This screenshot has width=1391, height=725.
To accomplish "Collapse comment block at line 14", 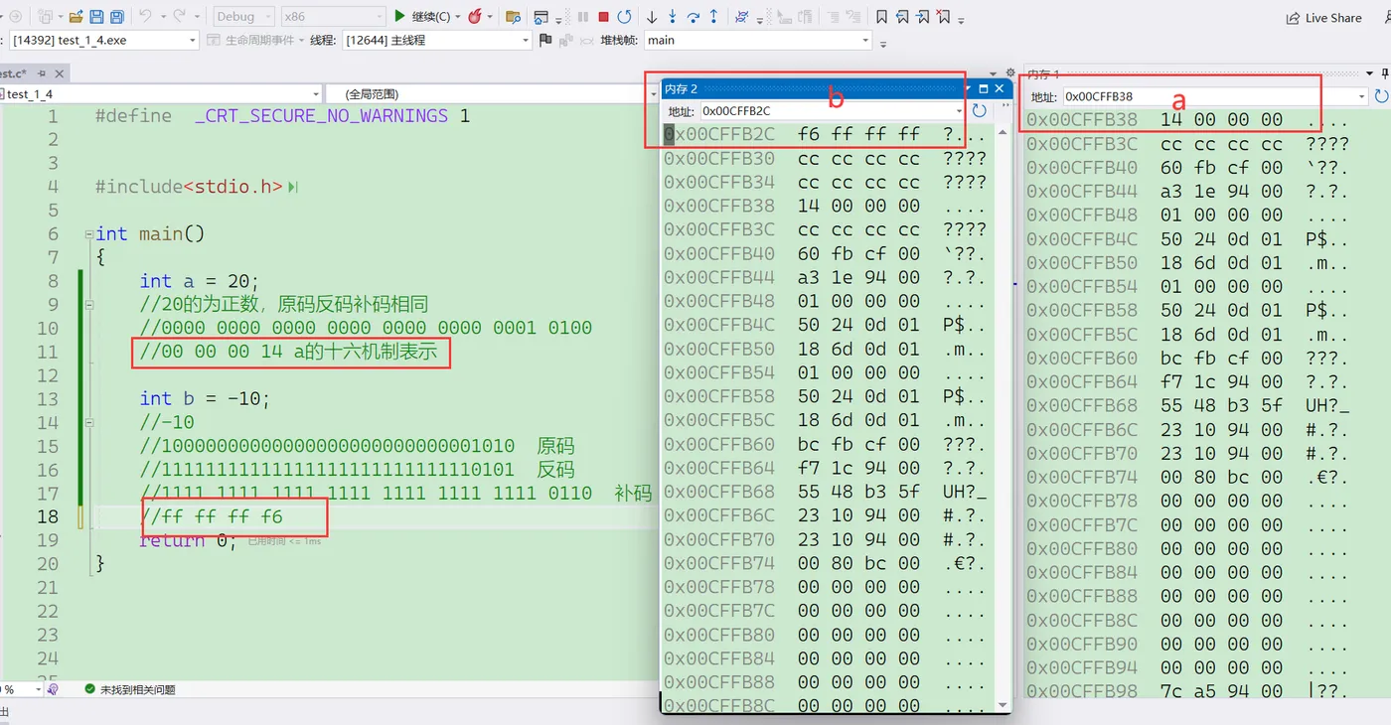I will click(x=88, y=422).
